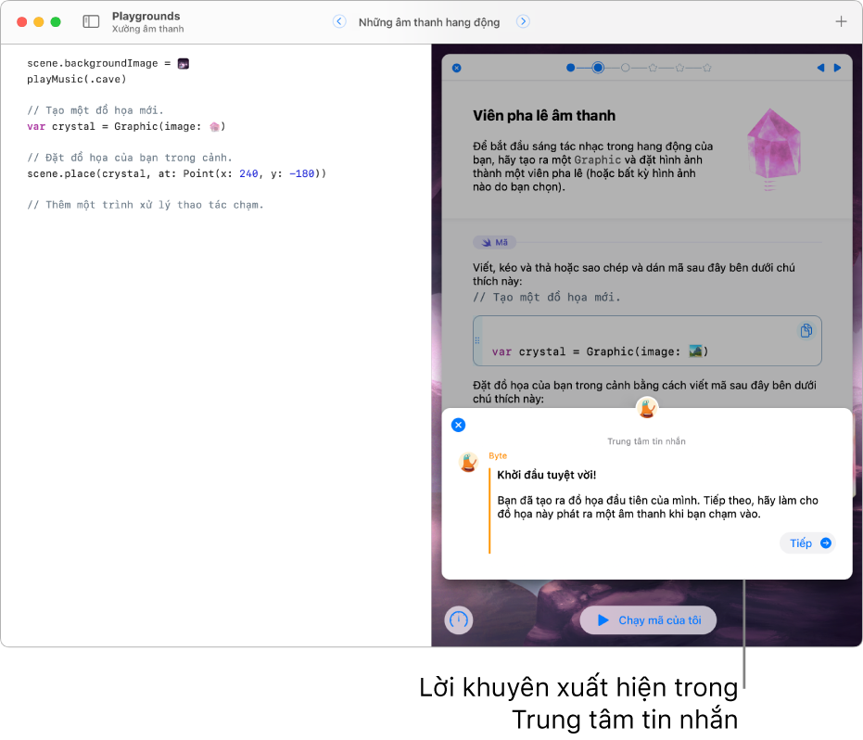This screenshot has height=740, width=863.
Task: Click the plus button in toolbar
Action: pyautogui.click(x=841, y=21)
